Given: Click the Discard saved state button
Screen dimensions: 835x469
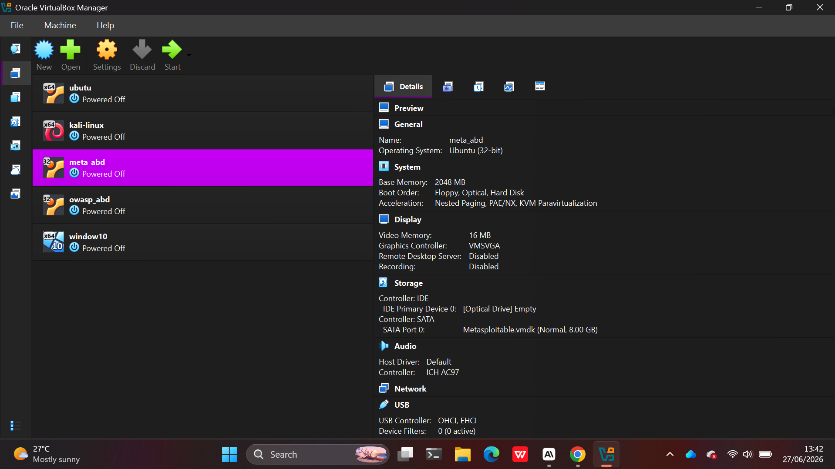Looking at the screenshot, I should 142,55.
